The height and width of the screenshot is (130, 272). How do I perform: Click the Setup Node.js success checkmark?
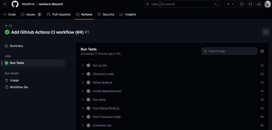88,83
